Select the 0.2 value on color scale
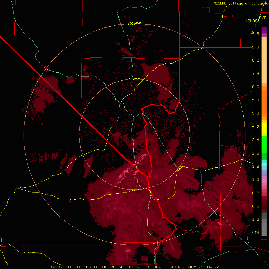The height and width of the screenshot is (269, 269). click(x=255, y=193)
